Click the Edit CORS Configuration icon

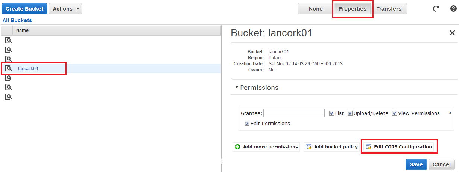pyautogui.click(x=368, y=147)
